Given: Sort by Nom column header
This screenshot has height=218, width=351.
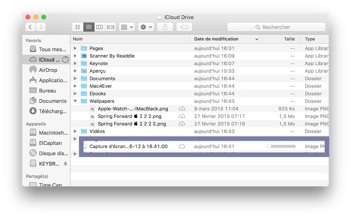Looking at the screenshot, I should point(130,39).
